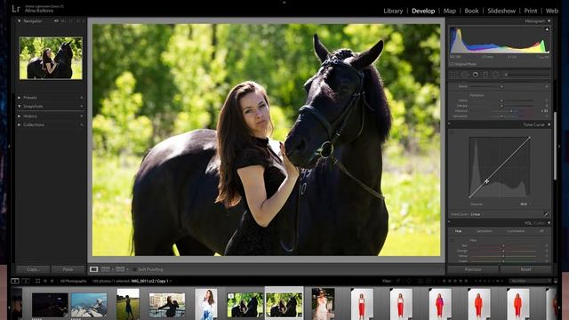The height and width of the screenshot is (320, 569).
Task: Select the Crop Overlay tool
Action: click(453, 75)
